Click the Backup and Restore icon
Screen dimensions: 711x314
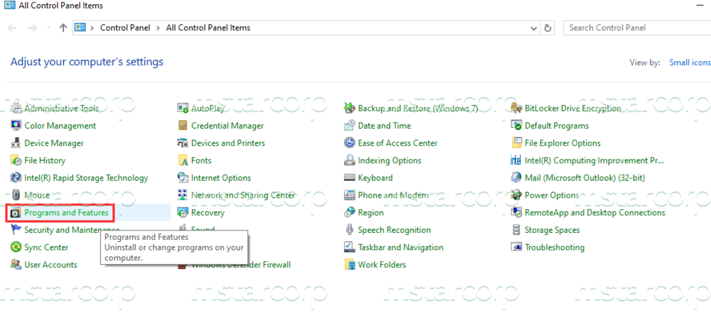(350, 108)
